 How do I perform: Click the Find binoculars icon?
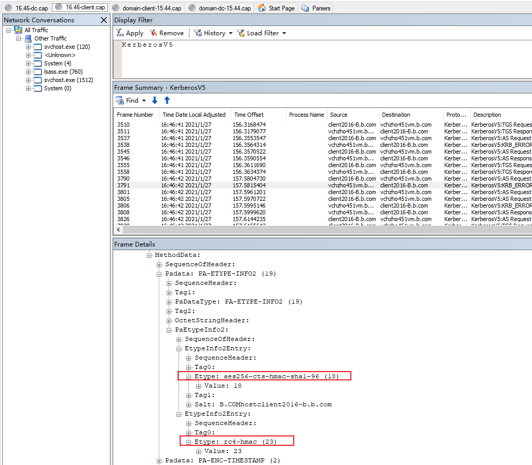(120, 100)
